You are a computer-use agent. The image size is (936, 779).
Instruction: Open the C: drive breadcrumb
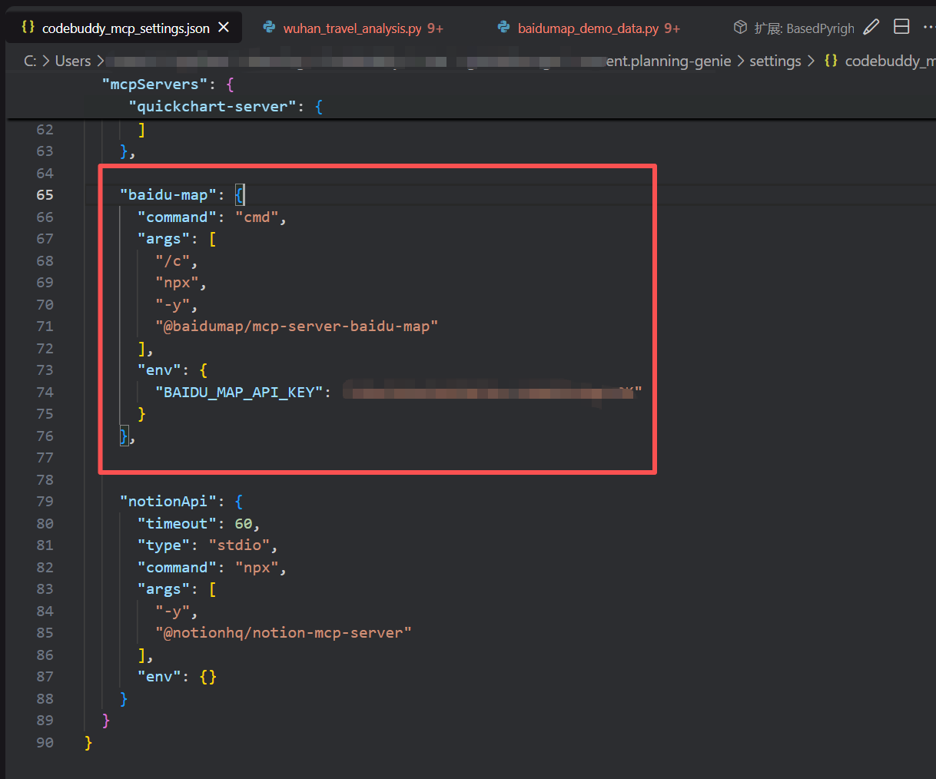[x=30, y=61]
